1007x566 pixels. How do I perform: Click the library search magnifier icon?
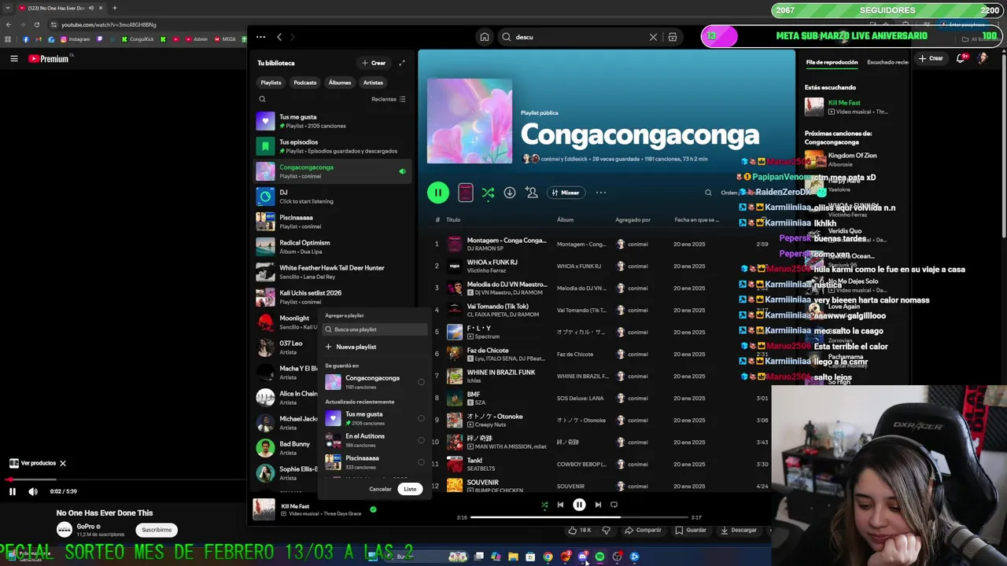pyautogui.click(x=262, y=99)
